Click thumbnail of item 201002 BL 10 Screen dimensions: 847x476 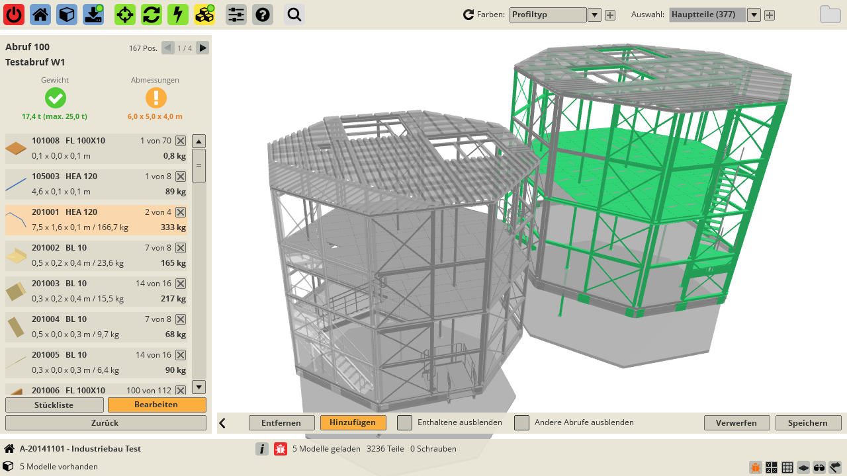tap(17, 256)
